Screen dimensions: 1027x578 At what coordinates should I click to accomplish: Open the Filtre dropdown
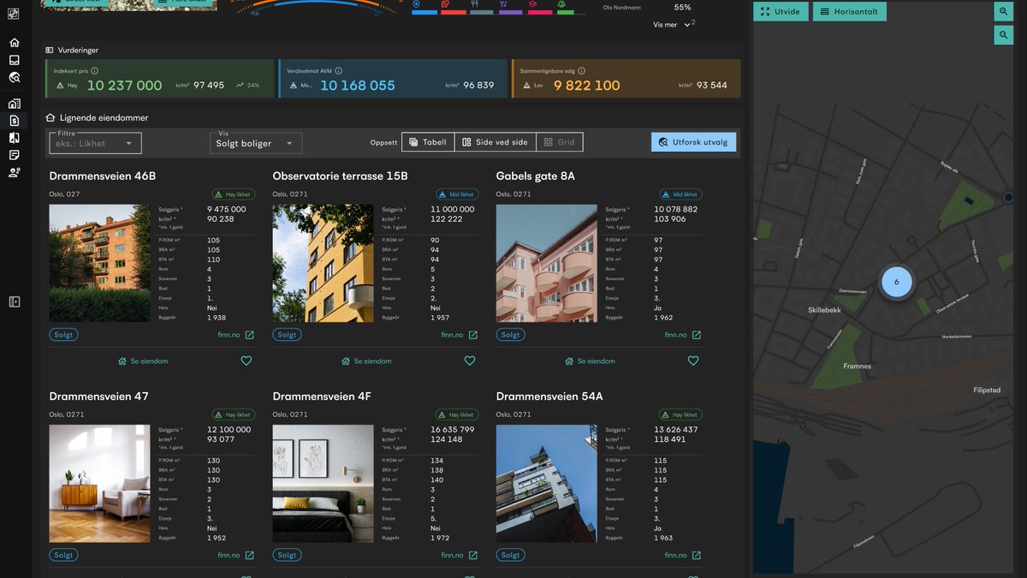pyautogui.click(x=95, y=143)
